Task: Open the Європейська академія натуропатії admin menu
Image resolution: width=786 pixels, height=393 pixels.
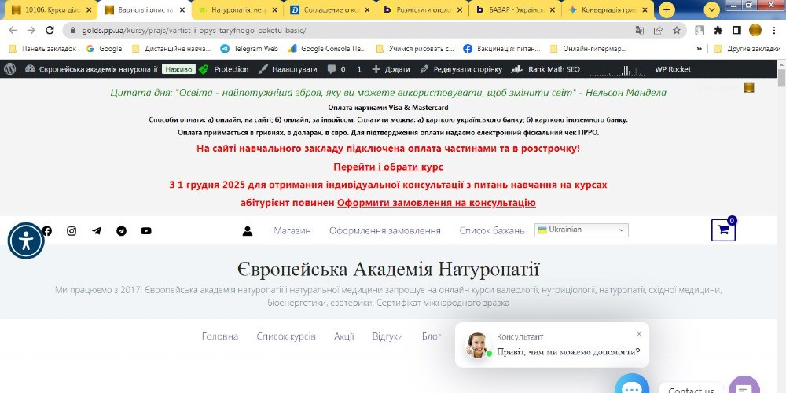Action: click(92, 69)
